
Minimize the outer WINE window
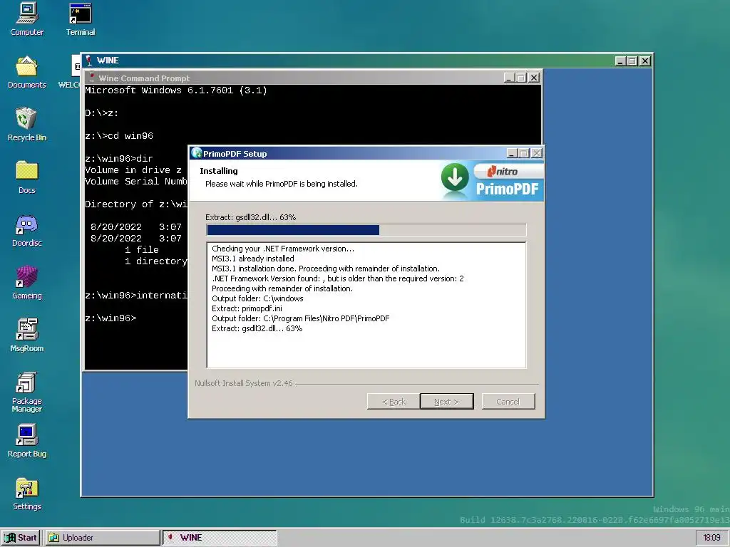coord(620,61)
